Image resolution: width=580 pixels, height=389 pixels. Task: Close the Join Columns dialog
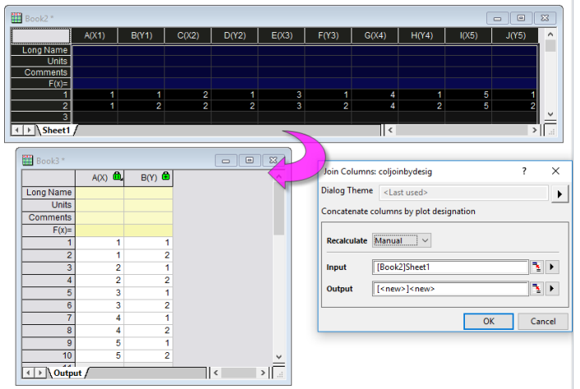coord(555,172)
